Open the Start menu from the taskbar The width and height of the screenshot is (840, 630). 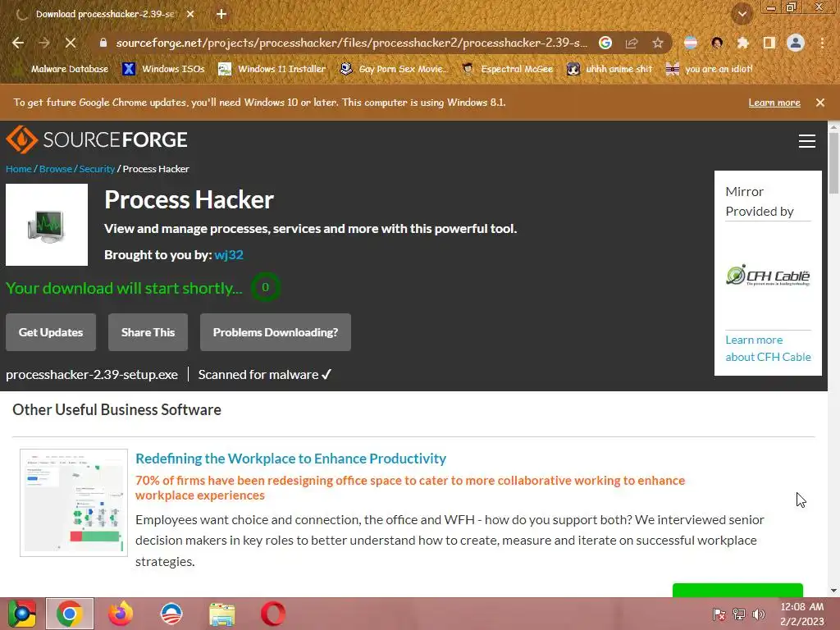click(22, 614)
